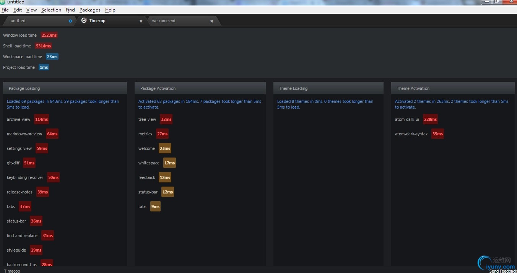The width and height of the screenshot is (517, 273).
Task: Click Timecop label in status bar
Action: tap(12, 271)
